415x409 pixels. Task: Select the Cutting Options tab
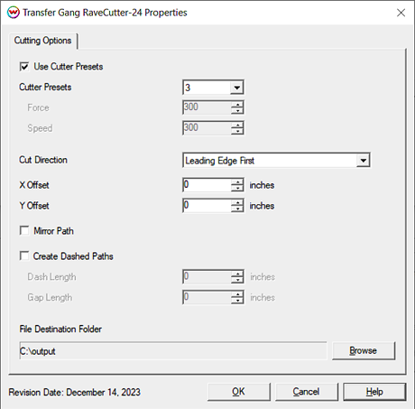pos(42,41)
